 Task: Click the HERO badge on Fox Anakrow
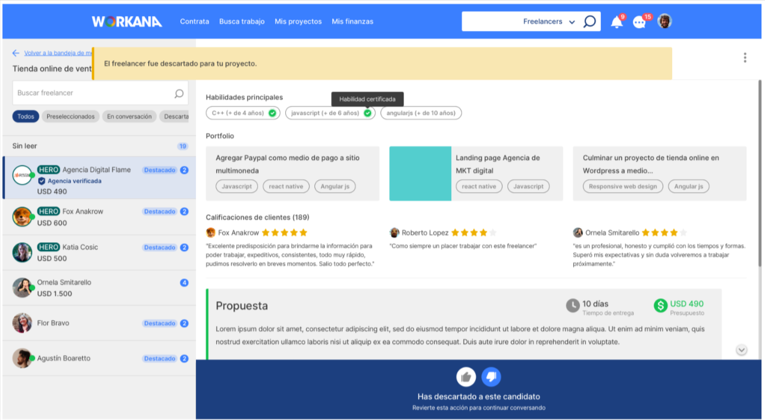pyautogui.click(x=48, y=211)
